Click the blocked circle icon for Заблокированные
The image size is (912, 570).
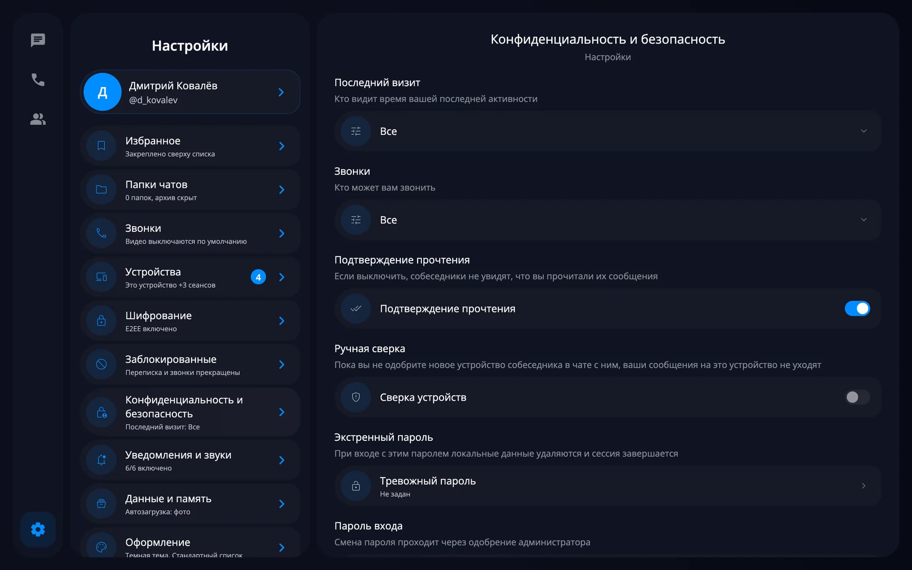pyautogui.click(x=101, y=364)
